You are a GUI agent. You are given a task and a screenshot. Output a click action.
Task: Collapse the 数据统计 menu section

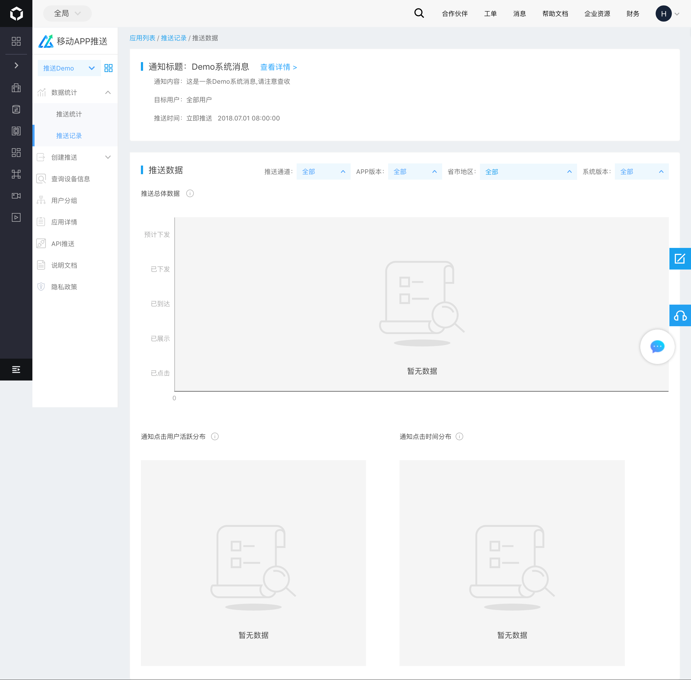click(x=75, y=93)
